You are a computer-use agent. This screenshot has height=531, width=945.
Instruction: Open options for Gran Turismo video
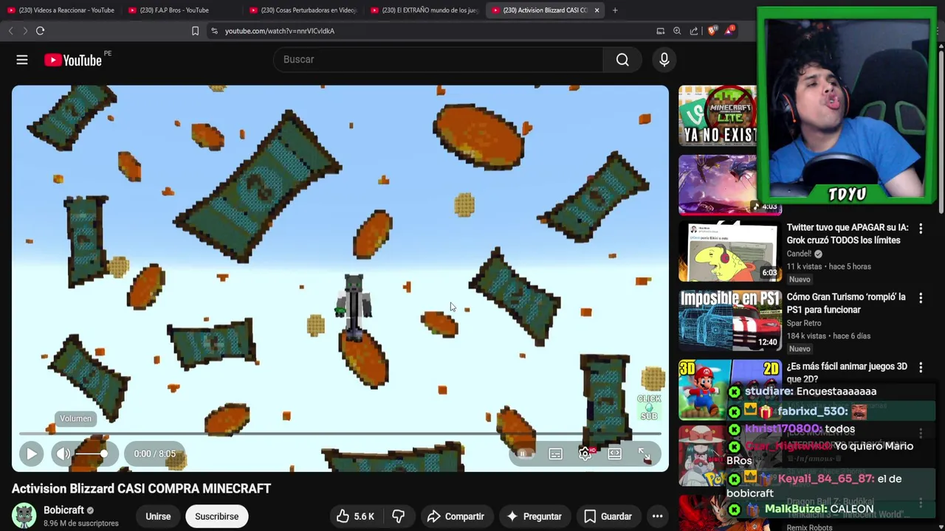(x=921, y=298)
